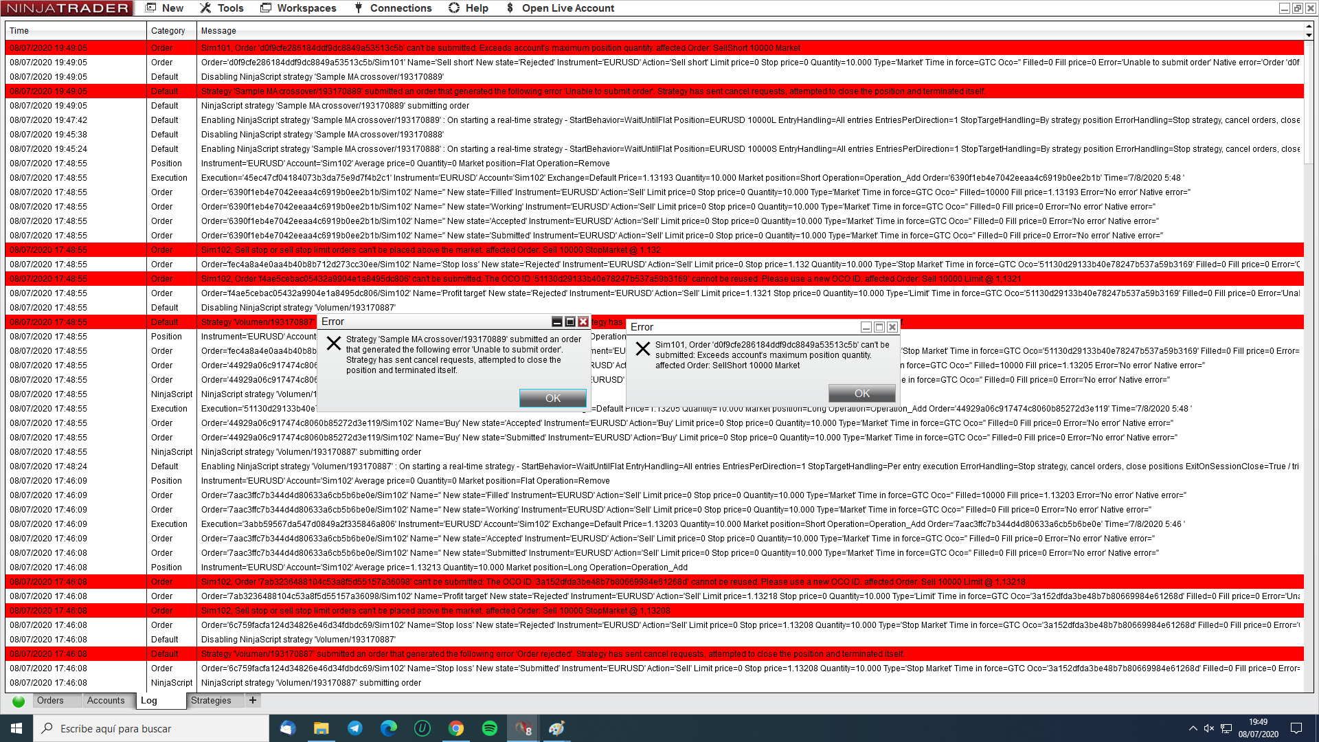The image size is (1319, 742).
Task: Expand hidden system tray icons chevron
Action: pos(1193,728)
